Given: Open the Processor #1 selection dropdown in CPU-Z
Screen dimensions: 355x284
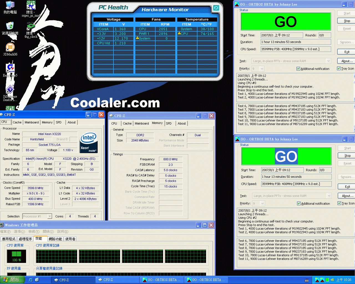Looking at the screenshot, I should tap(50, 216).
